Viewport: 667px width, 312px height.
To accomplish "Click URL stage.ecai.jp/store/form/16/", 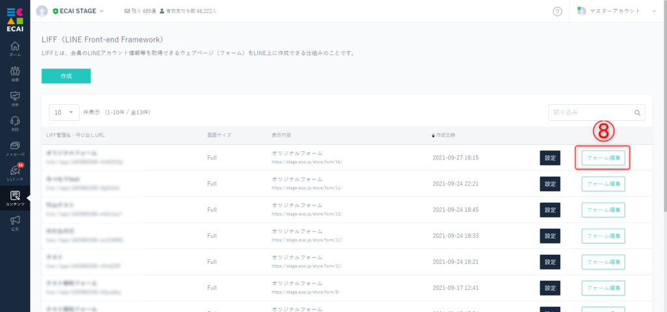I will (307, 162).
